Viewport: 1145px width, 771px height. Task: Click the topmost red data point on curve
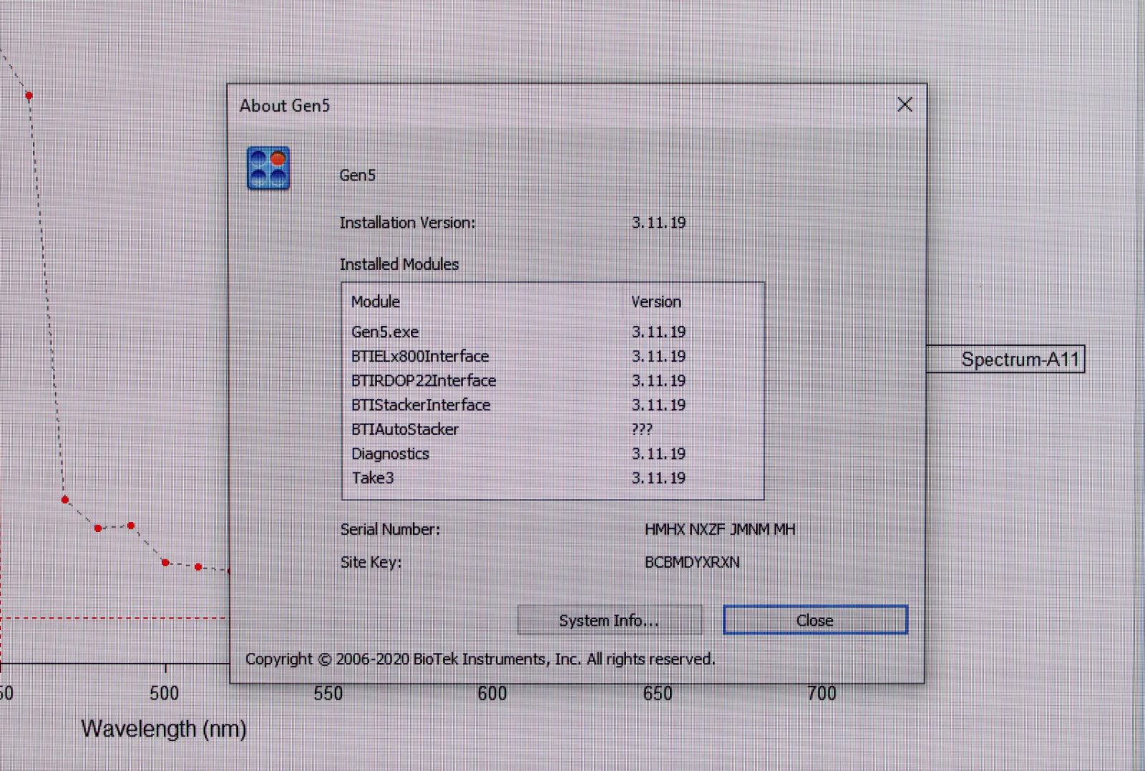29,95
